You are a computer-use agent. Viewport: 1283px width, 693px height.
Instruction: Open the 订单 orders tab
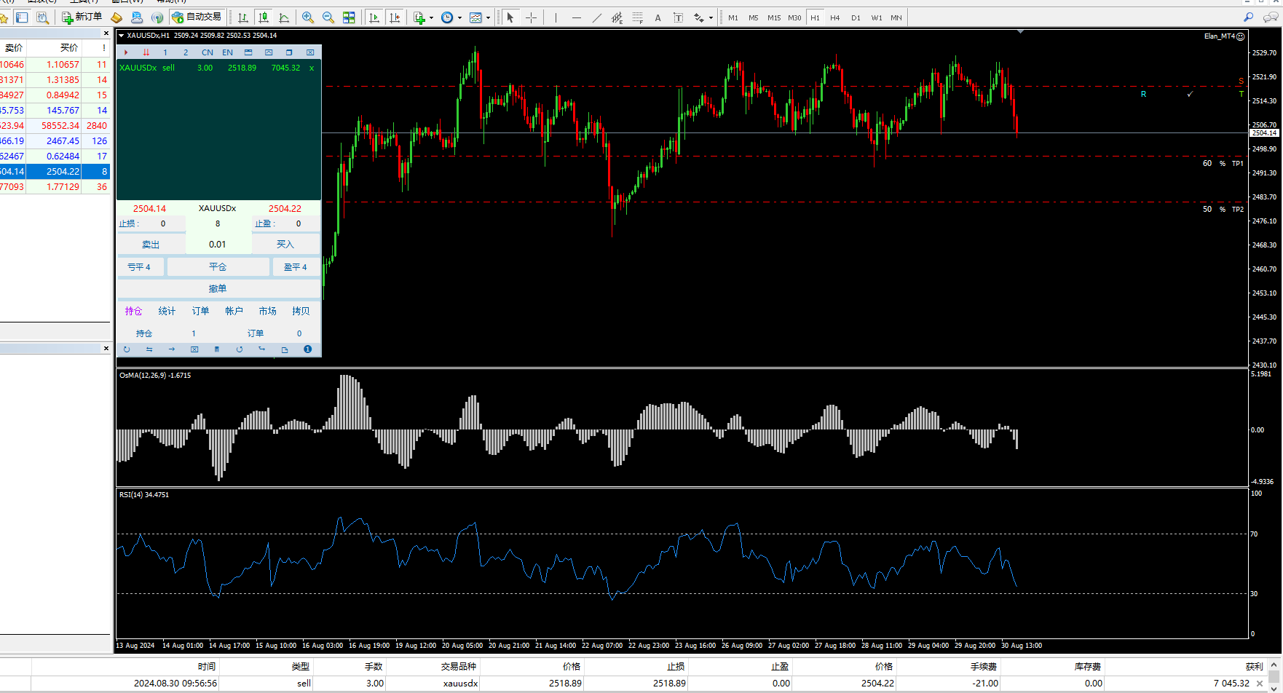click(x=200, y=311)
